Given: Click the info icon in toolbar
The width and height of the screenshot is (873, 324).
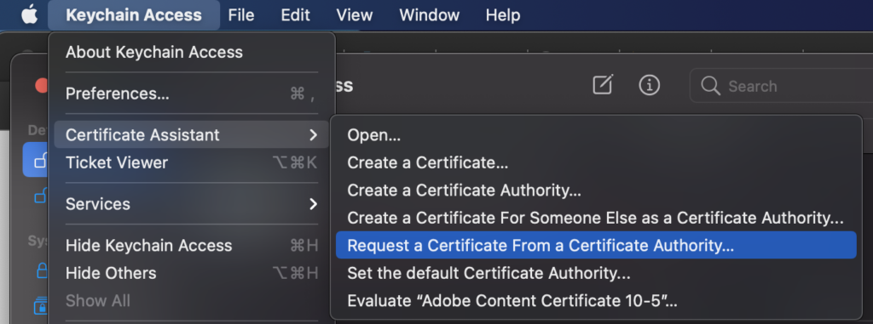Looking at the screenshot, I should (649, 85).
